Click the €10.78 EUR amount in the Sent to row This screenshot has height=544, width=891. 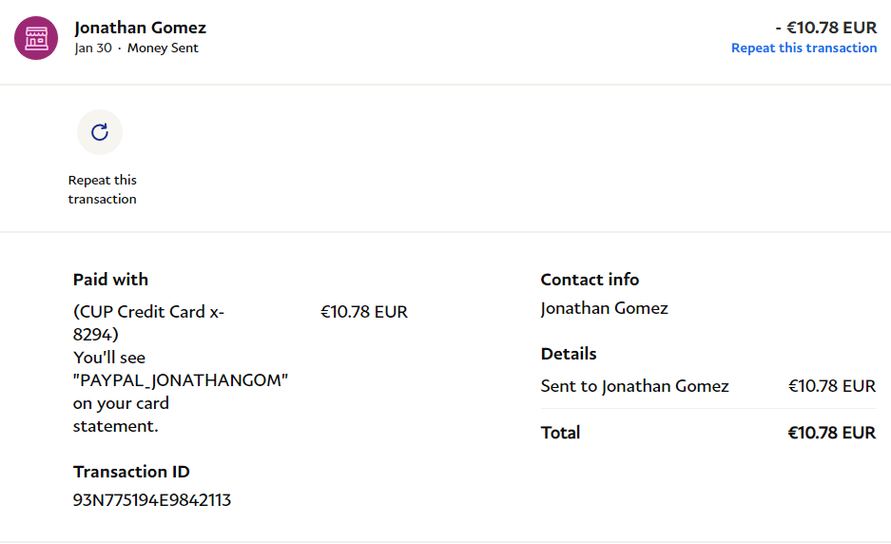click(x=831, y=386)
